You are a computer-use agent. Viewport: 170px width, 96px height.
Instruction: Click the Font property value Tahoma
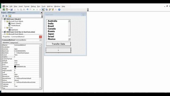(27, 65)
